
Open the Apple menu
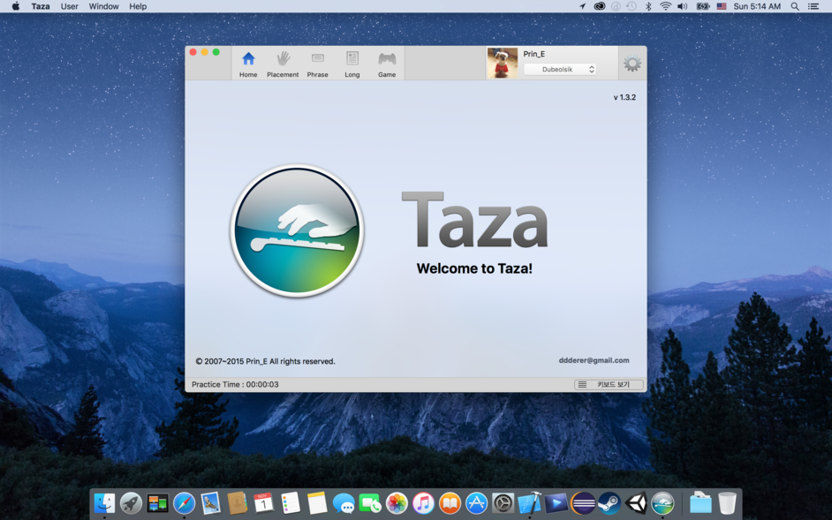pos(15,6)
